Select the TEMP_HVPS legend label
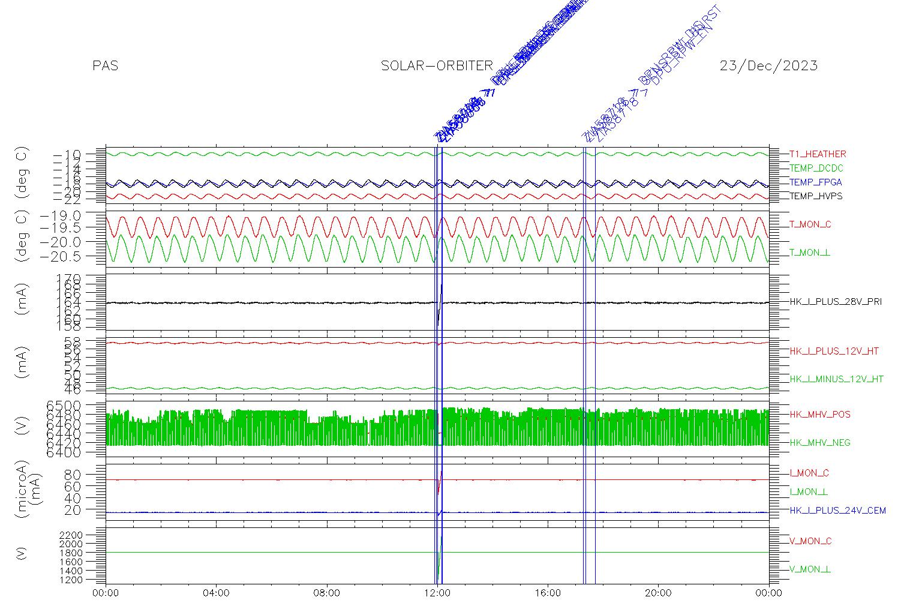907x612 pixels. 816,196
